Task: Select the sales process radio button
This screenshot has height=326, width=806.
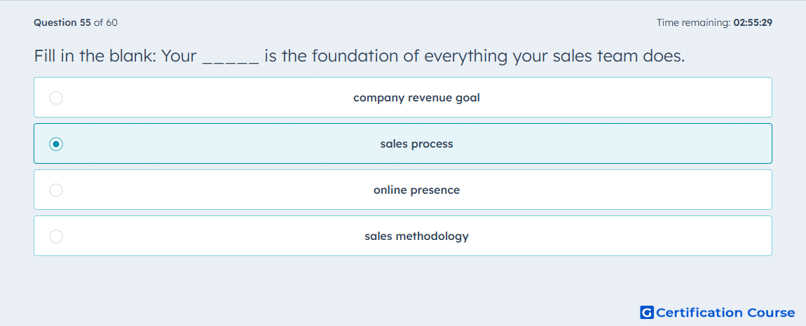Action: [x=56, y=144]
